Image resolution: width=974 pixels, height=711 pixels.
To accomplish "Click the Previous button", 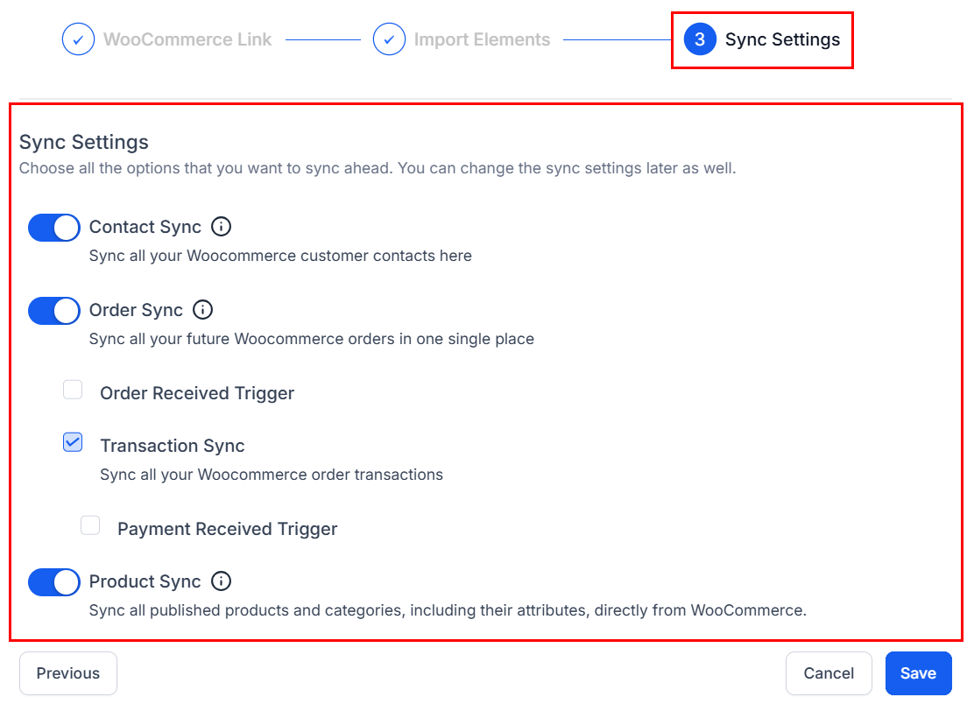I will pyautogui.click(x=68, y=673).
